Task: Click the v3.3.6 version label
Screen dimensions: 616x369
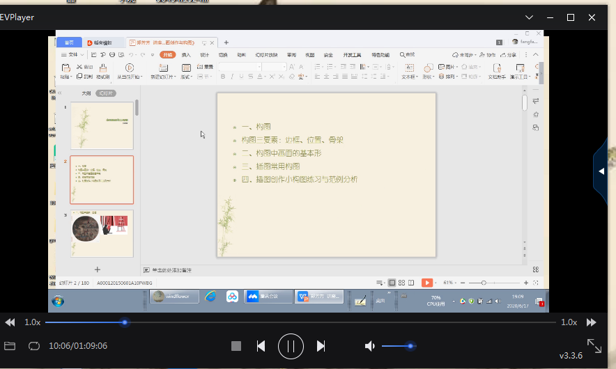Action: pyautogui.click(x=571, y=356)
